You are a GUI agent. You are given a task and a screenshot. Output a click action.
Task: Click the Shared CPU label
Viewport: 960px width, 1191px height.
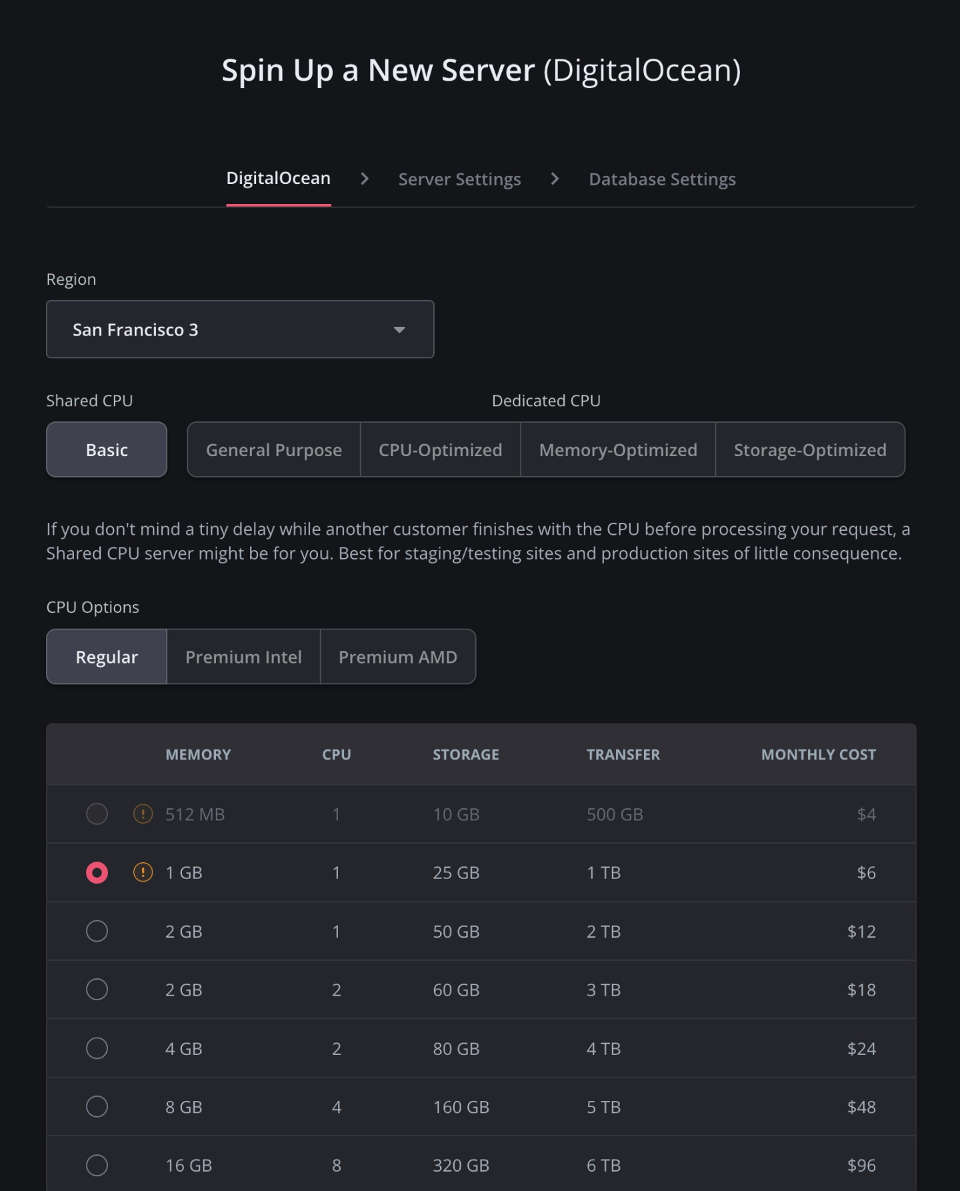tap(89, 400)
